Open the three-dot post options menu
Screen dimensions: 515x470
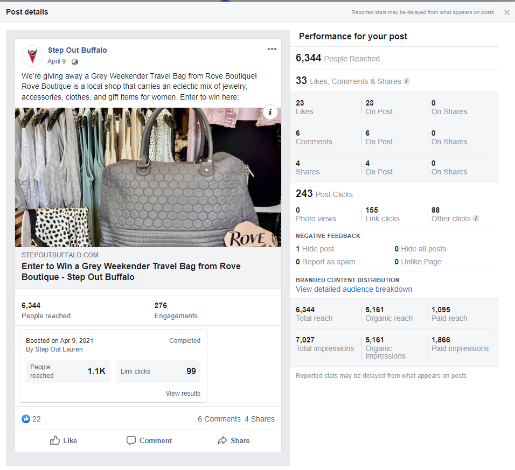coord(272,49)
